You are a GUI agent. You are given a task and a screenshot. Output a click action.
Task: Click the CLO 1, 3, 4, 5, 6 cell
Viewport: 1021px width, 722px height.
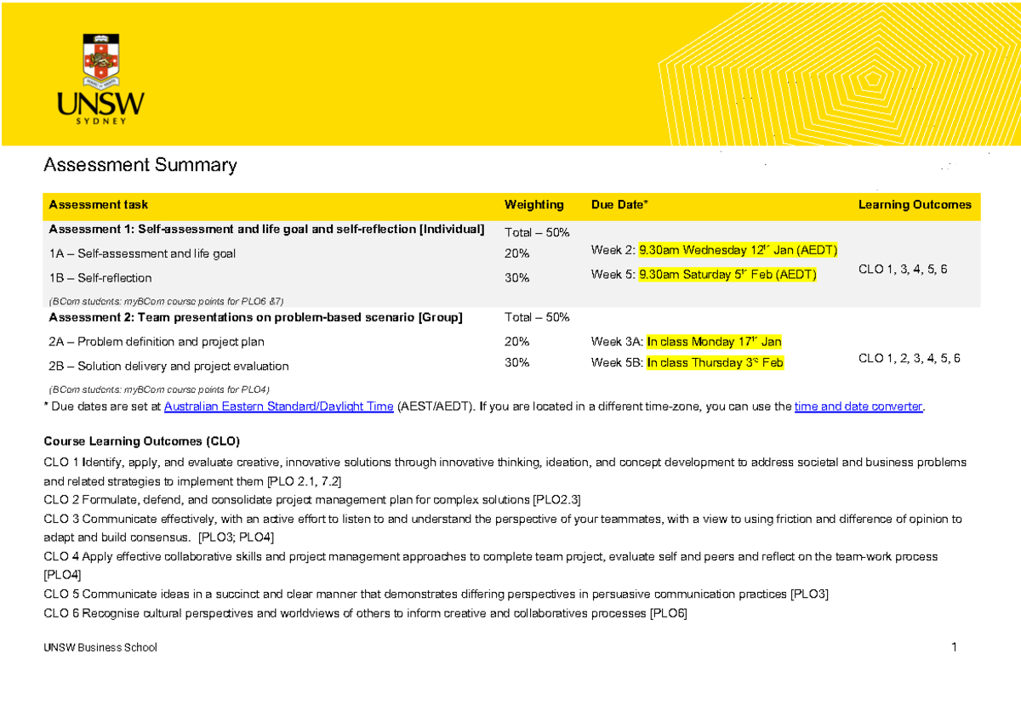pyautogui.click(x=903, y=269)
